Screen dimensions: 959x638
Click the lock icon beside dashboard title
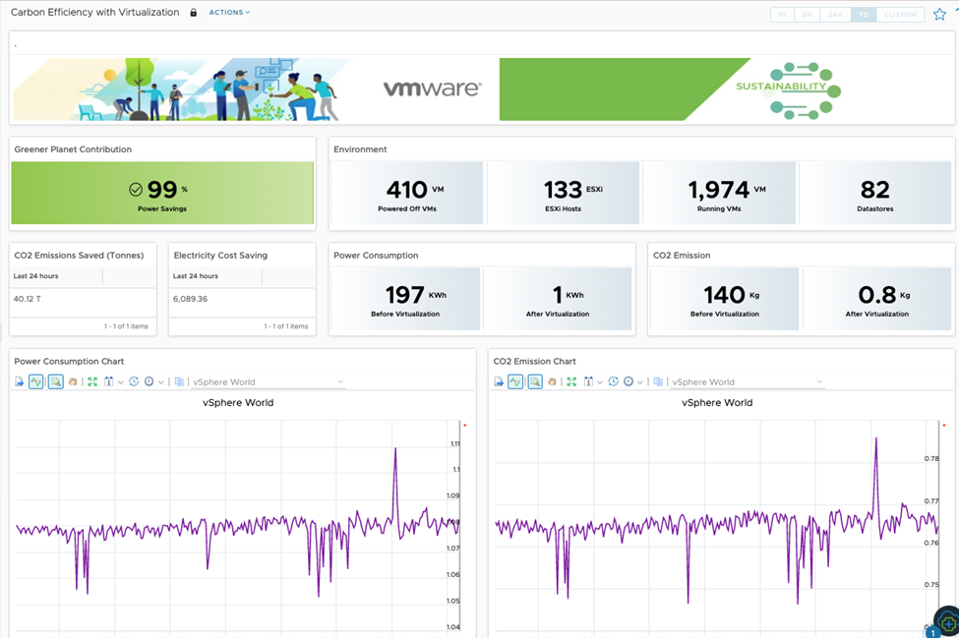click(193, 13)
